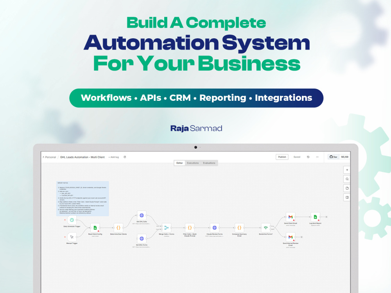Open the Personal project breadcrumb
Image resolution: width=391 pixels, height=293 pixels.
point(49,157)
